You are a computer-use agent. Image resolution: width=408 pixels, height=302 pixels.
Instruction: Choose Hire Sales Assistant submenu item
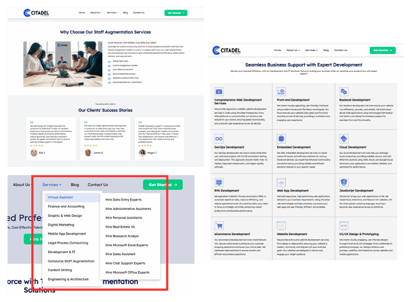click(121, 254)
